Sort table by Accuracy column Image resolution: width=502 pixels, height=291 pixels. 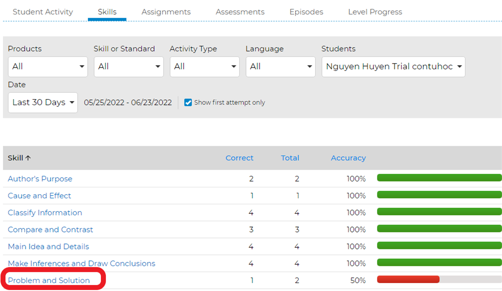coord(348,158)
